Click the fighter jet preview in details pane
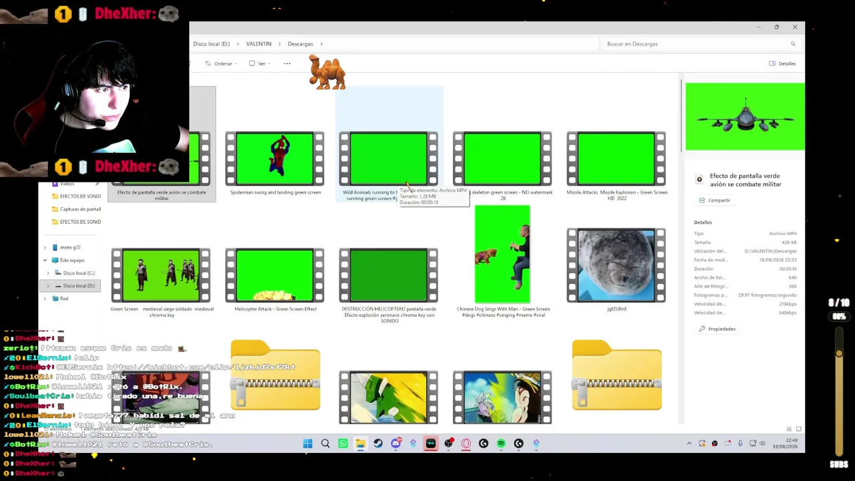 745,117
